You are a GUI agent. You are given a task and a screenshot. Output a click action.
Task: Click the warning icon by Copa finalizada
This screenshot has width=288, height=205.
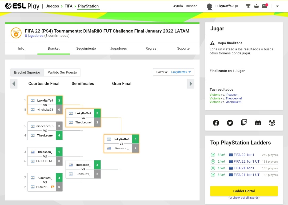coord(212,43)
